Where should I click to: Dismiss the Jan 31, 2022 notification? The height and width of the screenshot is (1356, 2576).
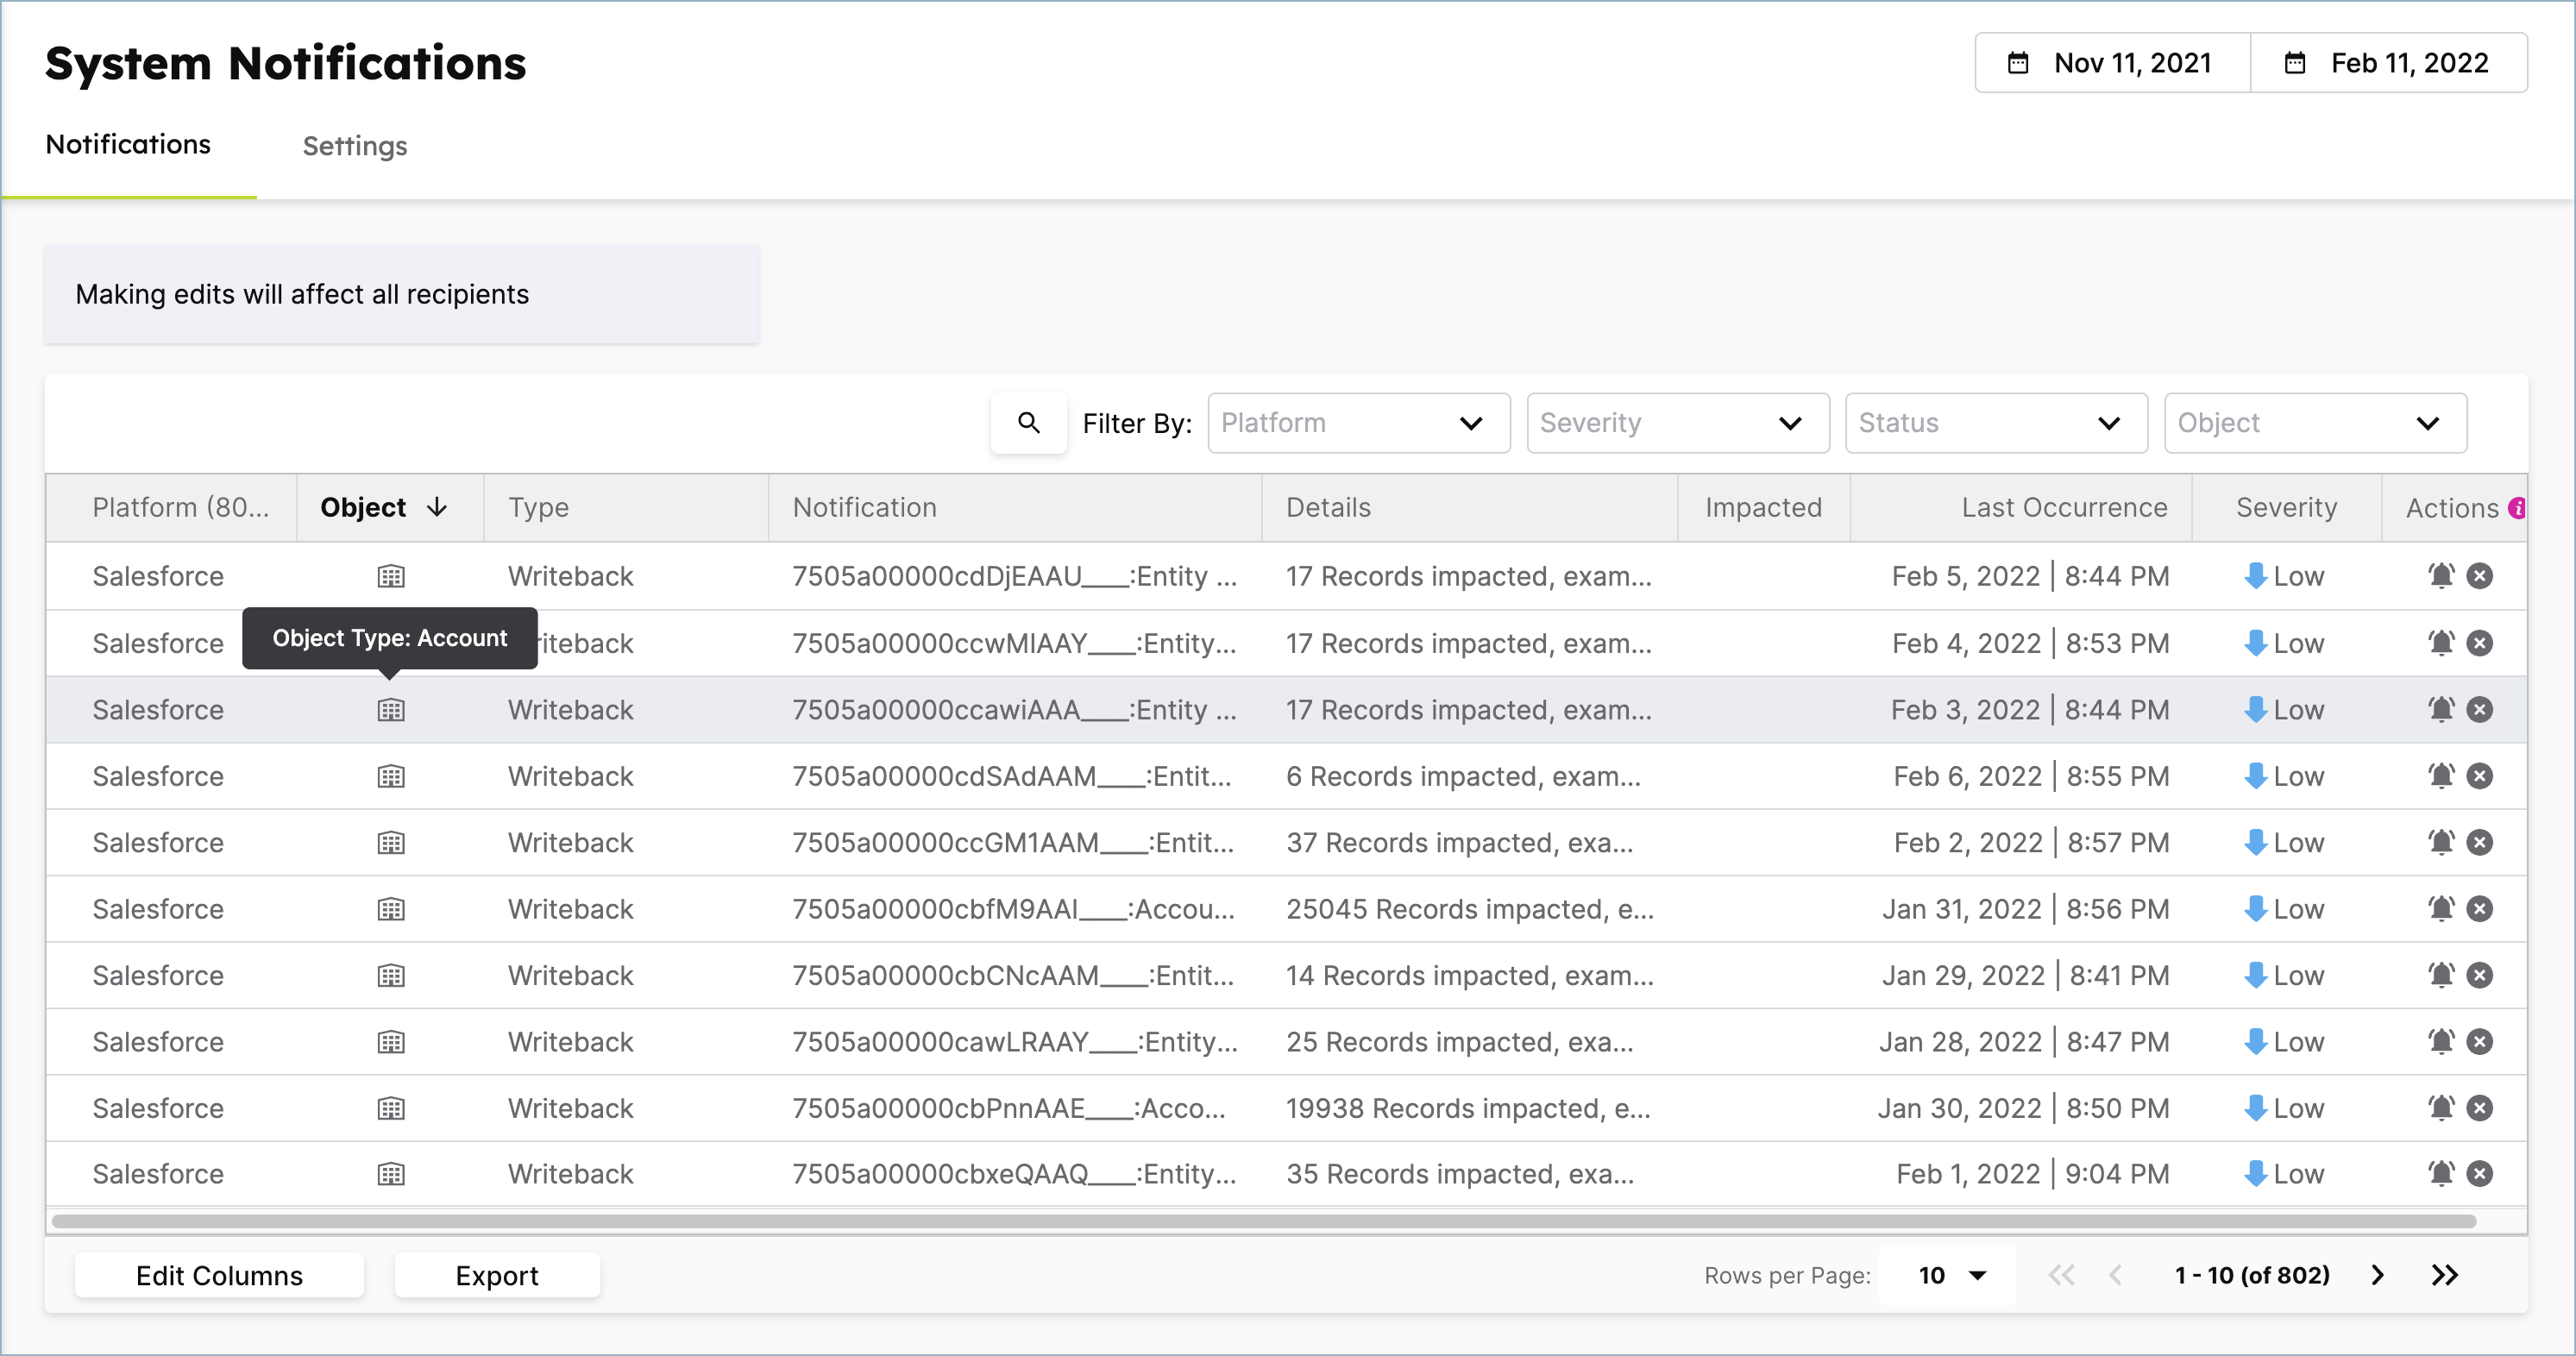coord(2479,909)
